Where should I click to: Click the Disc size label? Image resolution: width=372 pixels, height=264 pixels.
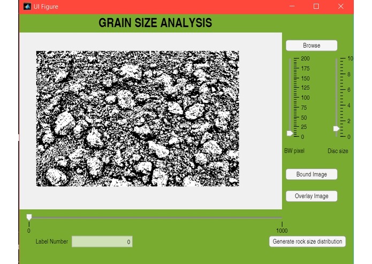(338, 151)
